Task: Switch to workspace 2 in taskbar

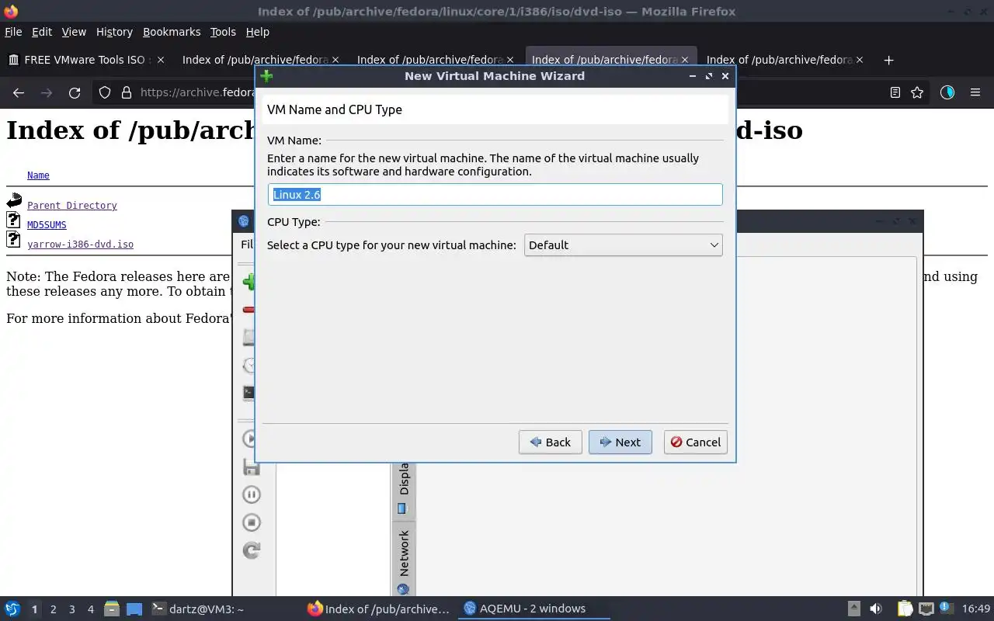Action: click(x=53, y=609)
